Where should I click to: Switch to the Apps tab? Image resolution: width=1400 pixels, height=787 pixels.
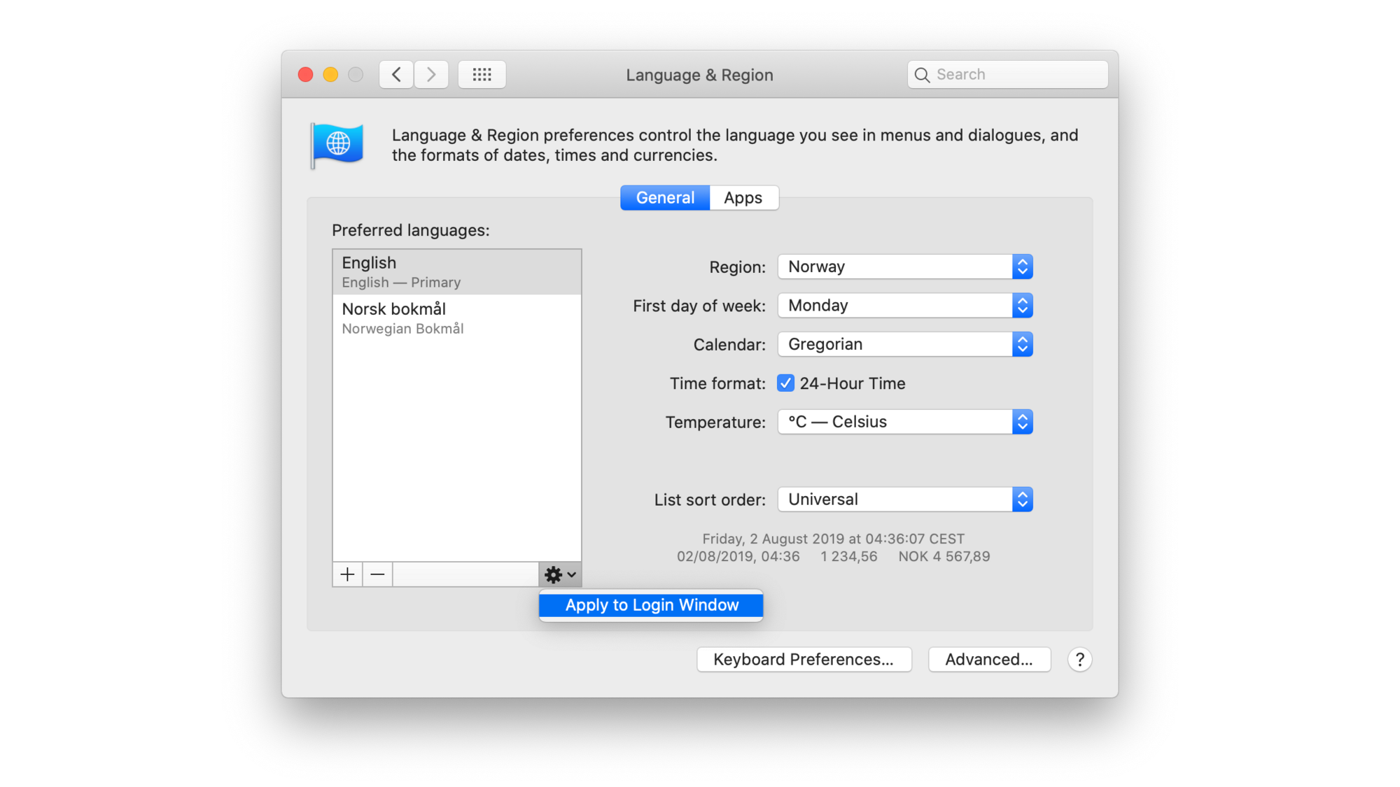(x=742, y=197)
